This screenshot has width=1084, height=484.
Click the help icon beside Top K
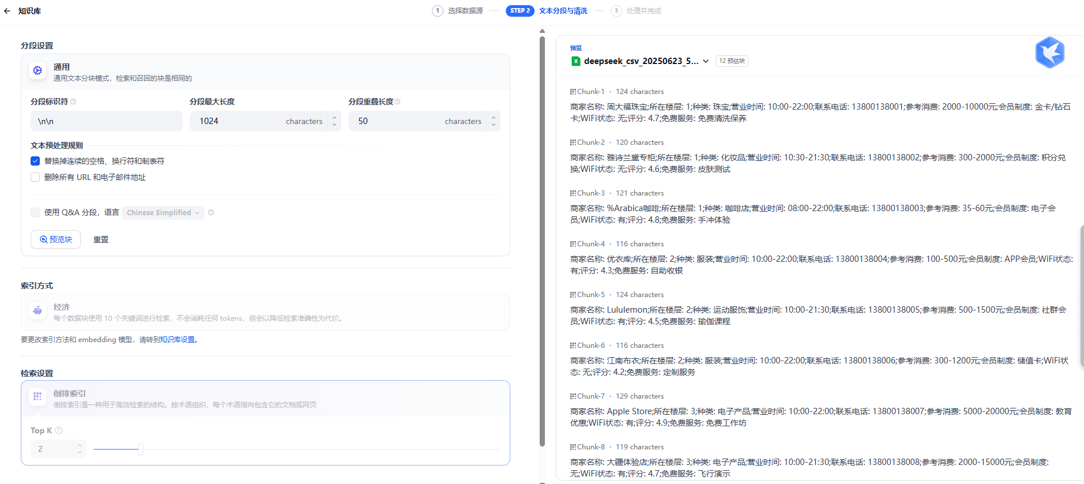click(59, 430)
